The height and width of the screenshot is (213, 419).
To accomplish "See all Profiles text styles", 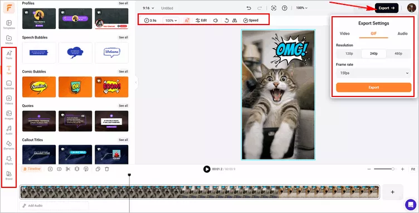I will click(x=123, y=3).
